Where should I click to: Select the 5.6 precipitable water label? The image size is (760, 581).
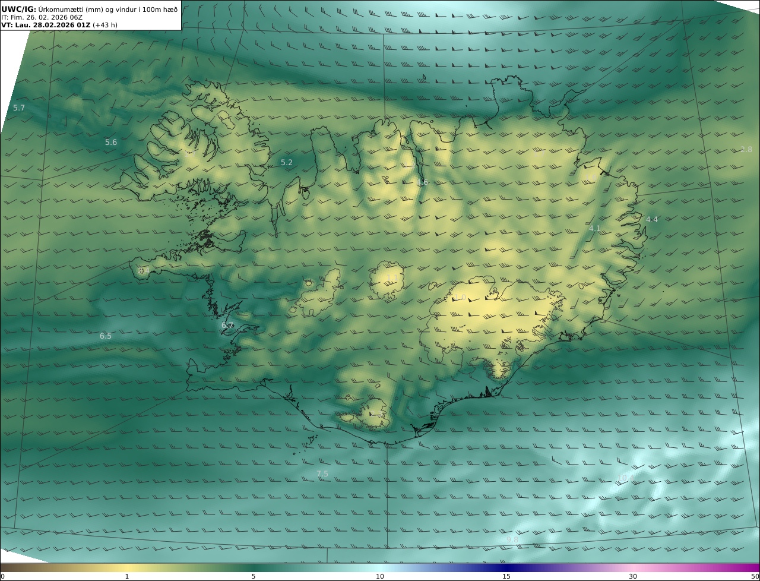[111, 143]
